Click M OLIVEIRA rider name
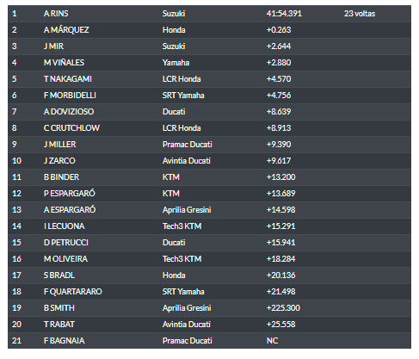Image resolution: width=419 pixels, height=359 pixels. coord(65,259)
